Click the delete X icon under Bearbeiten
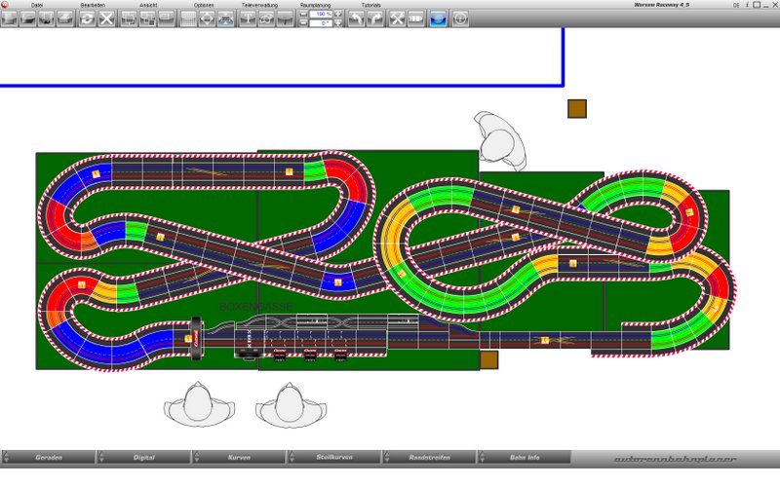The image size is (780, 487). coord(106,19)
